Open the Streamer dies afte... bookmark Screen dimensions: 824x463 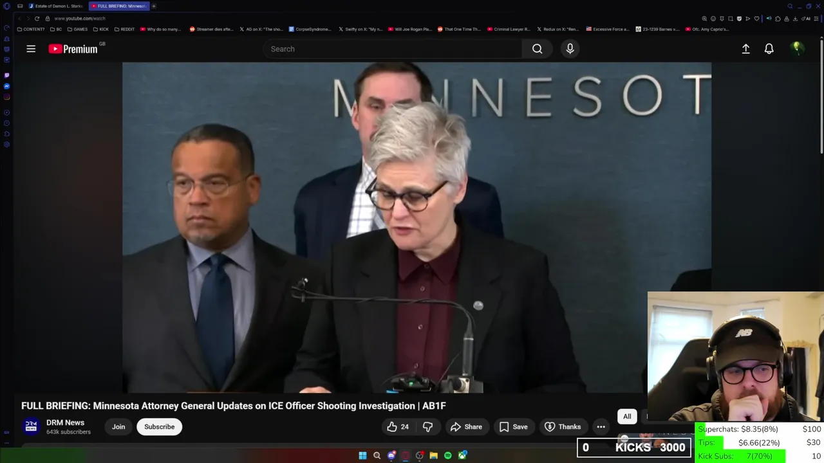pos(211,29)
